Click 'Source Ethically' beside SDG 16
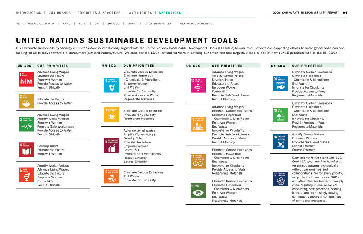The image size is (363, 234). point(303,150)
